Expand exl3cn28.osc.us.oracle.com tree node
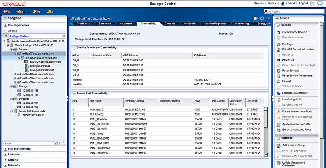Image resolution: width=326 pixels, height=168 pixels. tap(15, 74)
